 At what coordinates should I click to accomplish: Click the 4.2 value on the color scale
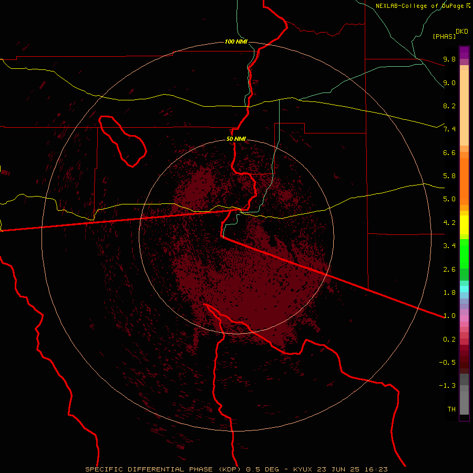(449, 223)
